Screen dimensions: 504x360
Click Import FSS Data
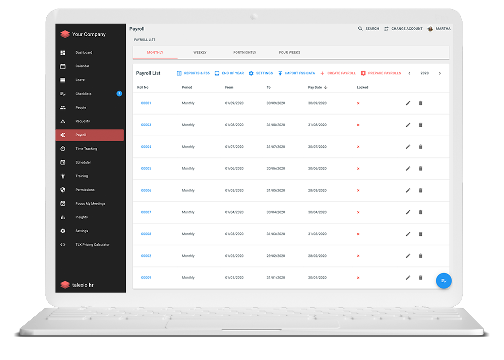pyautogui.click(x=296, y=73)
